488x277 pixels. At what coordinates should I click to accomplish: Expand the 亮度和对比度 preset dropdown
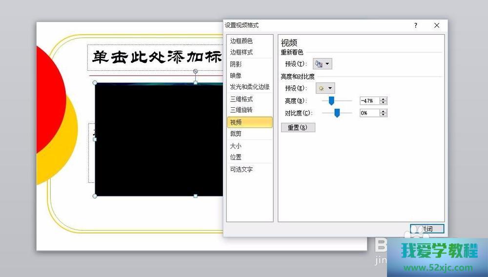(325, 88)
